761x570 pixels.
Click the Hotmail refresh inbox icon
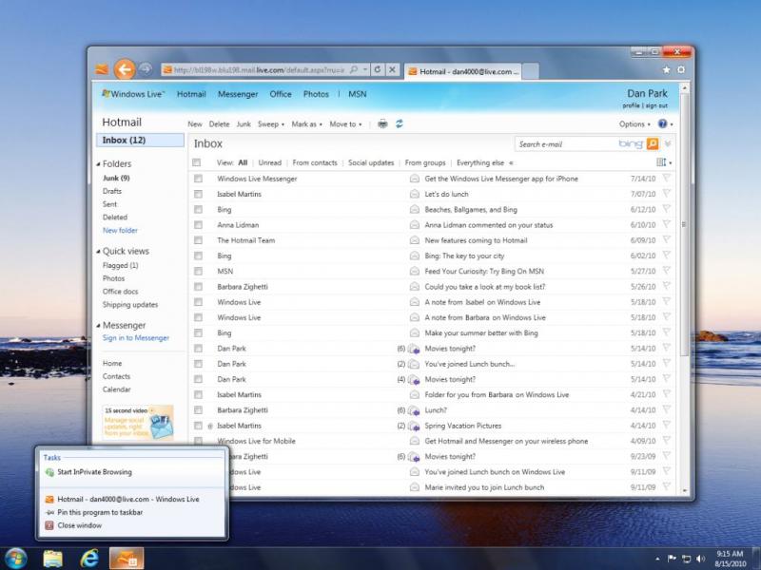399,124
